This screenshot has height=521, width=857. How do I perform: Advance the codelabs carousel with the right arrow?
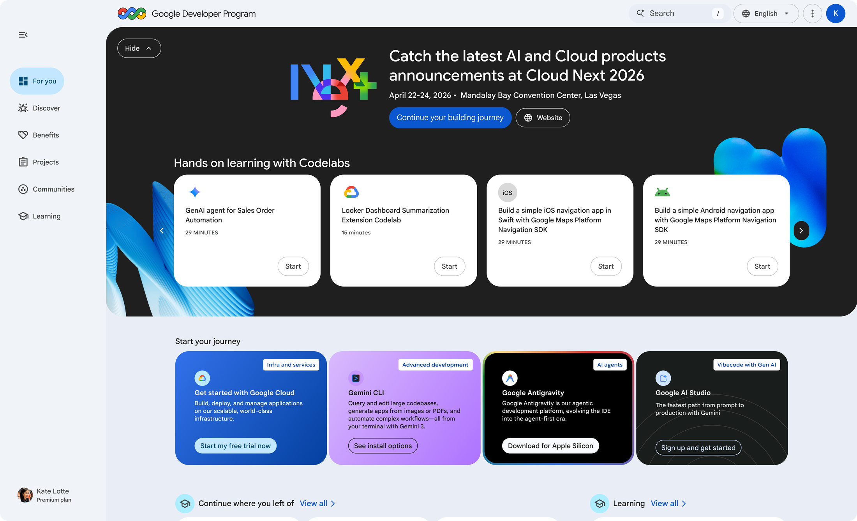click(801, 231)
